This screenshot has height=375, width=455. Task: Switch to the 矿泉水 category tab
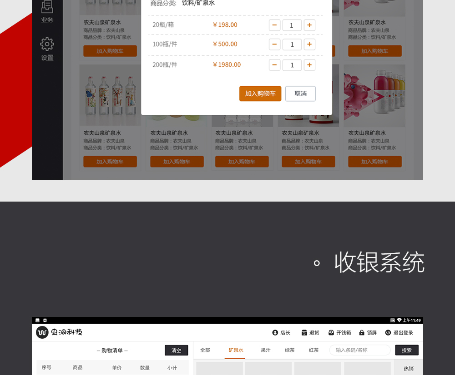[236, 350]
